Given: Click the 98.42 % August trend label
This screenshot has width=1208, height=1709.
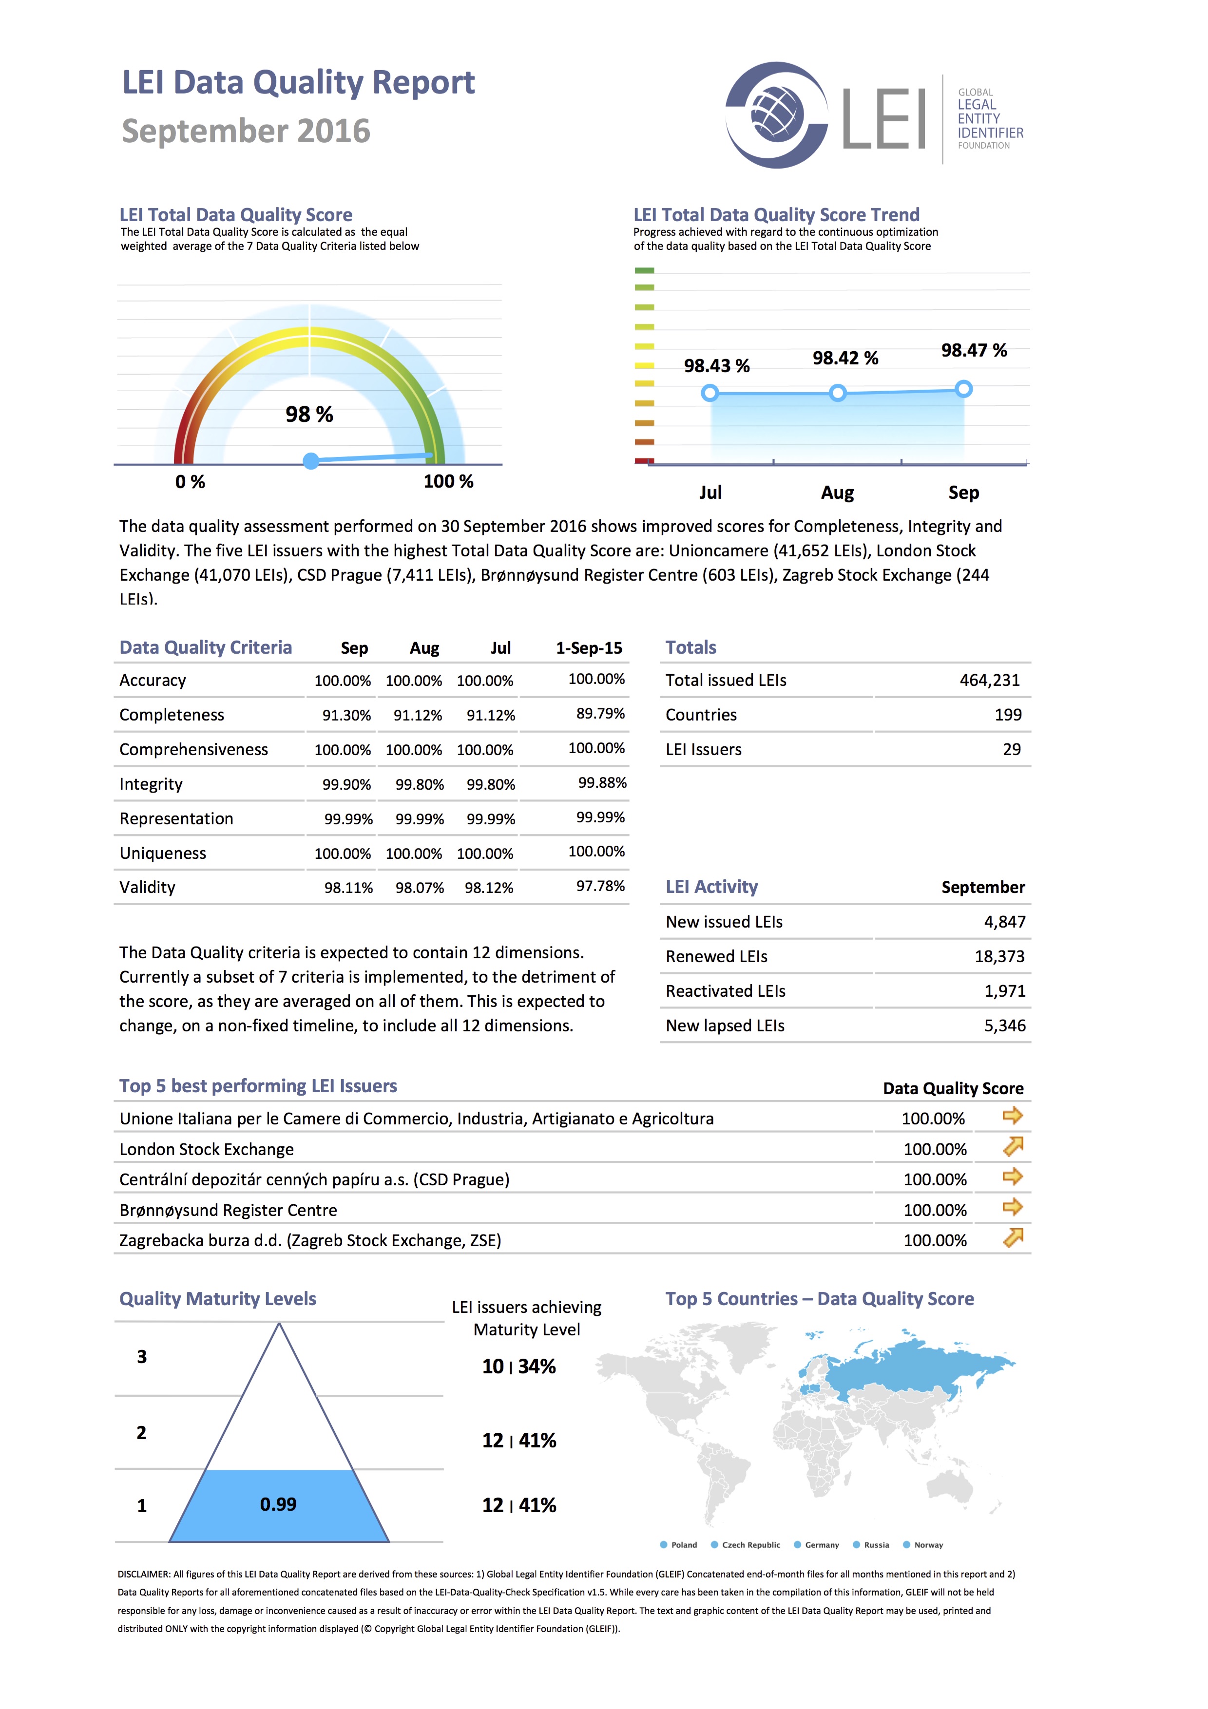Looking at the screenshot, I should pyautogui.click(x=845, y=359).
